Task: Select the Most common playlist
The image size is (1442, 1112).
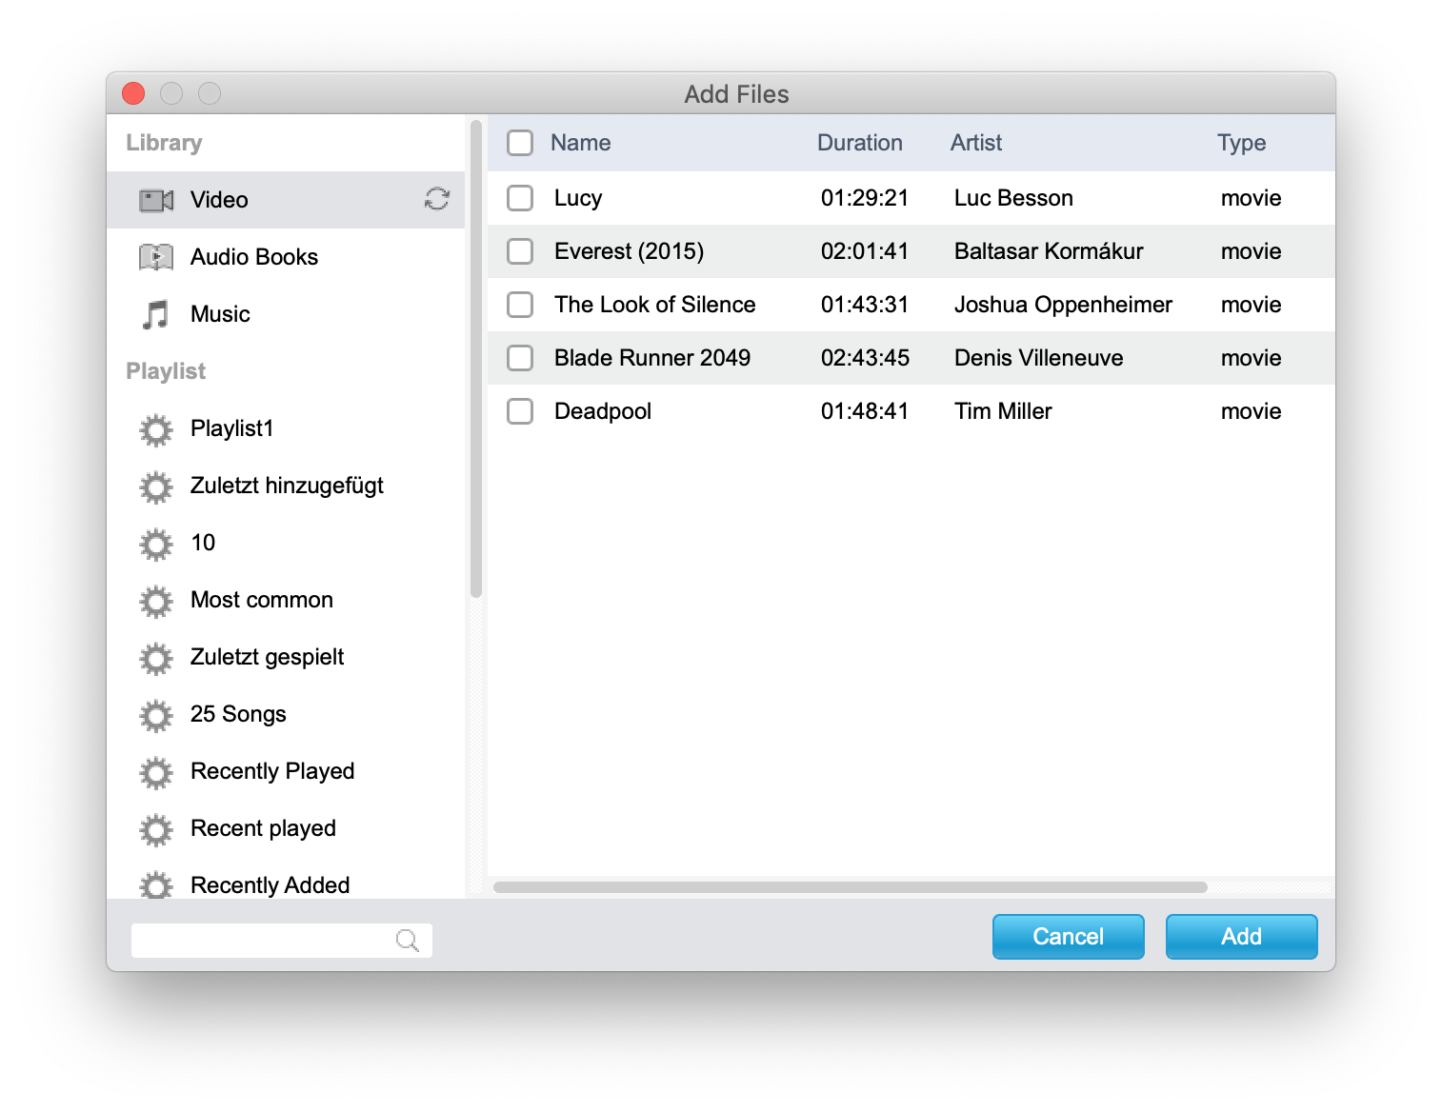Action: tap(286, 600)
